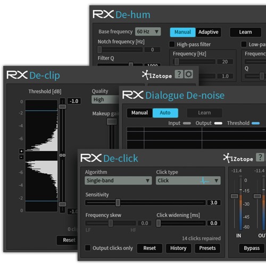The width and height of the screenshot is (266, 266).
Task: Click the "14 clicks repaired" status text
Action: pyautogui.click(x=201, y=238)
